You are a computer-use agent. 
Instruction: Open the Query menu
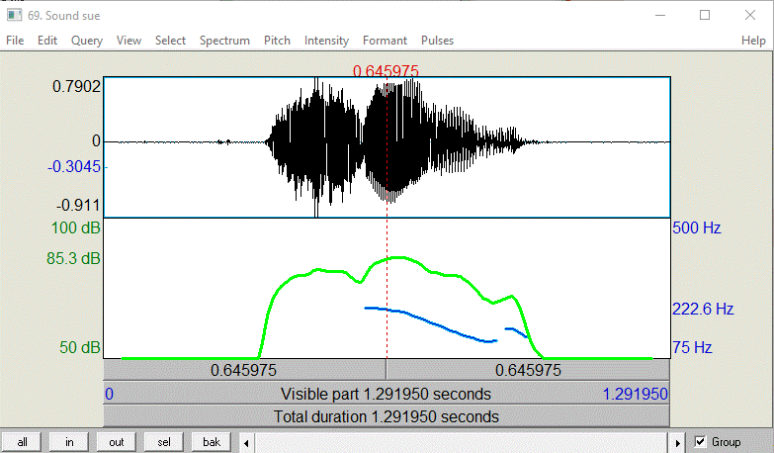click(87, 41)
